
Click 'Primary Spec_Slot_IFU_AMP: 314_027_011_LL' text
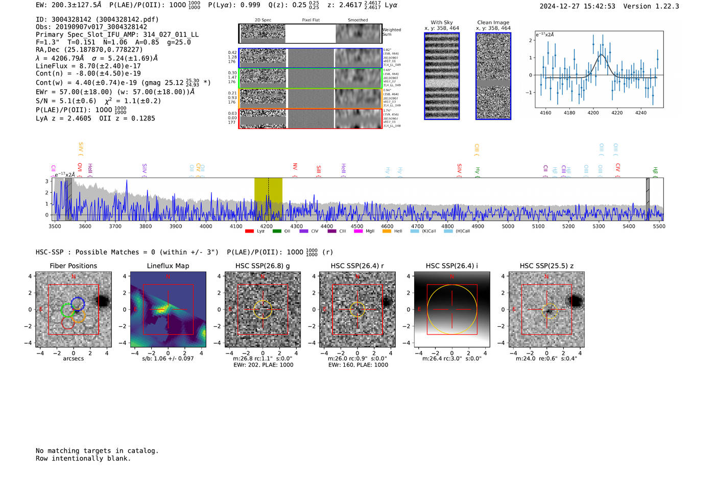[x=117, y=35]
